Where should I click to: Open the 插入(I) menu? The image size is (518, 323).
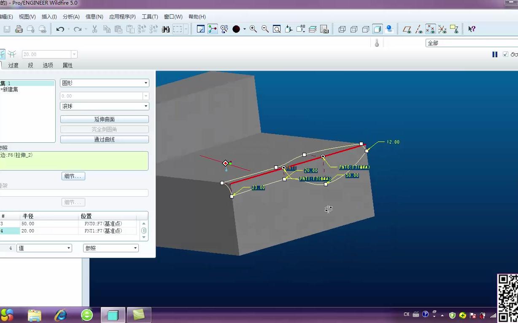click(x=49, y=17)
